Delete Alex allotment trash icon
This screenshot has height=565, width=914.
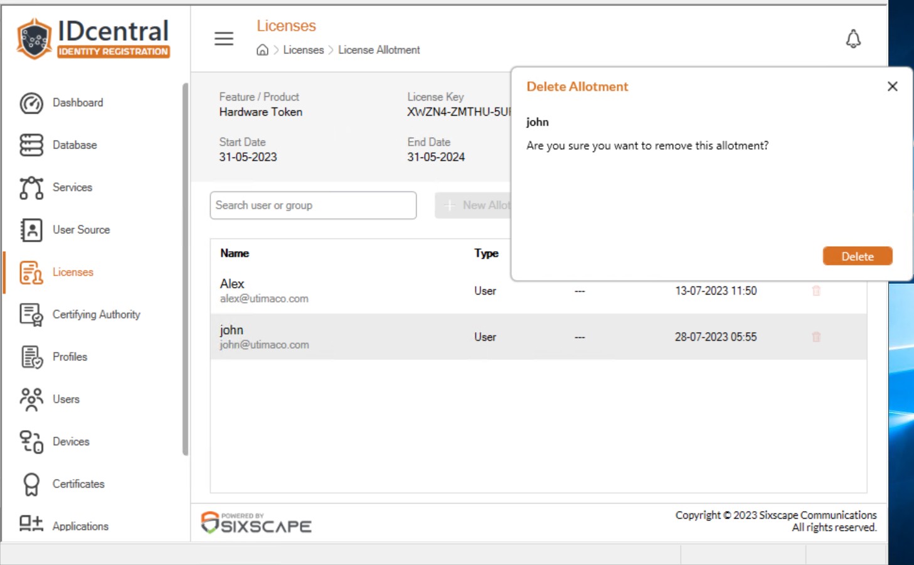coord(816,291)
